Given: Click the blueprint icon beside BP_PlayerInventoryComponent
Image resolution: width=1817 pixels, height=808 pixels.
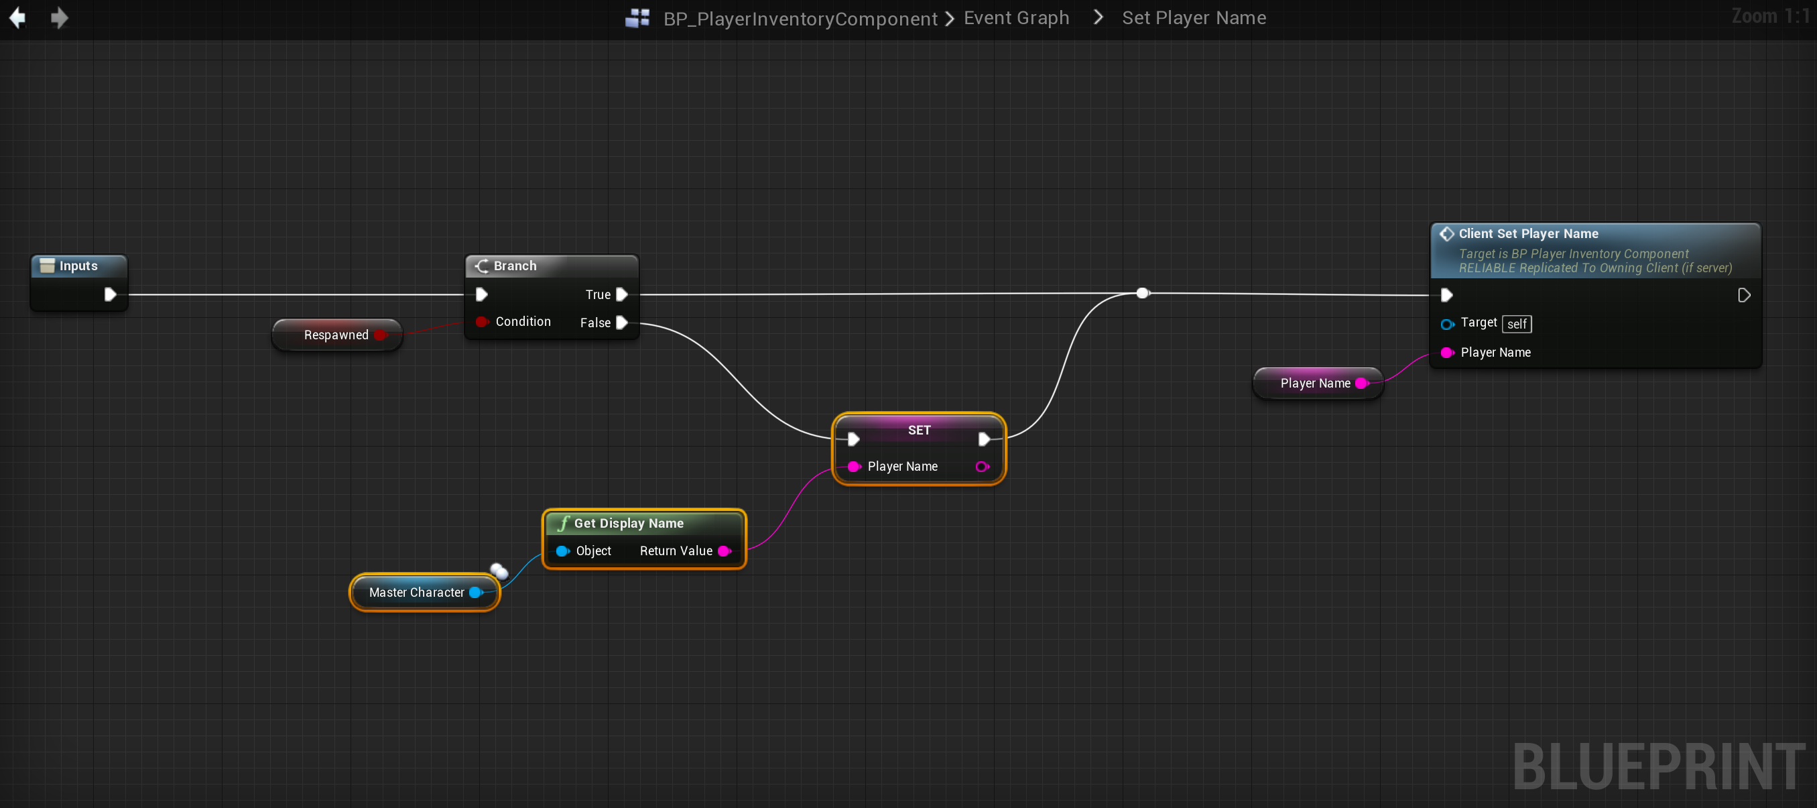Looking at the screenshot, I should point(637,17).
